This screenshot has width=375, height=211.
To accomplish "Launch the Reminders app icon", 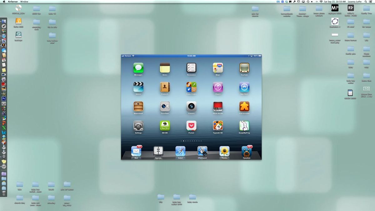I will [x=191, y=68].
